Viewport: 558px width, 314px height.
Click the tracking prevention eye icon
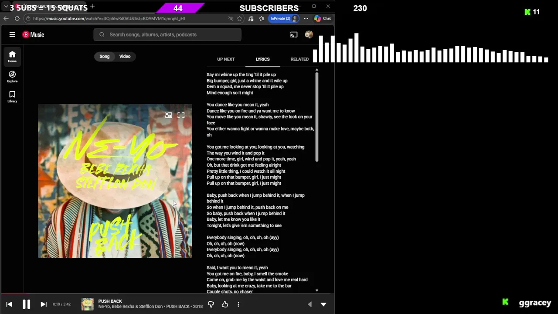(231, 18)
